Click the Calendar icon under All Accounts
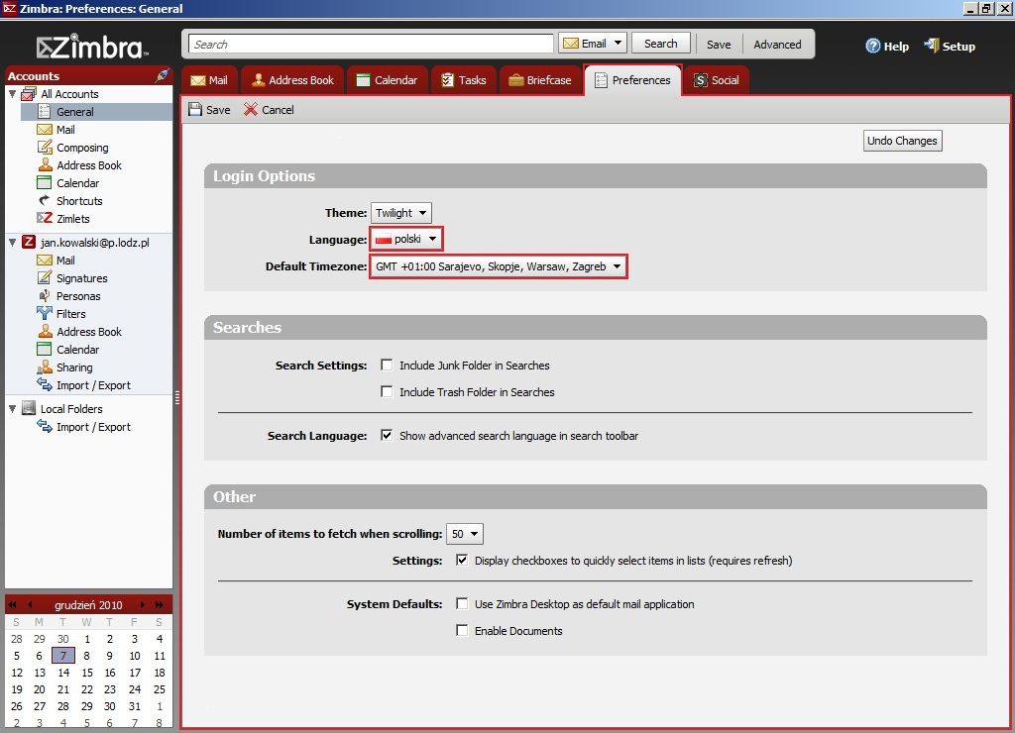The height and width of the screenshot is (733, 1015). coord(44,182)
